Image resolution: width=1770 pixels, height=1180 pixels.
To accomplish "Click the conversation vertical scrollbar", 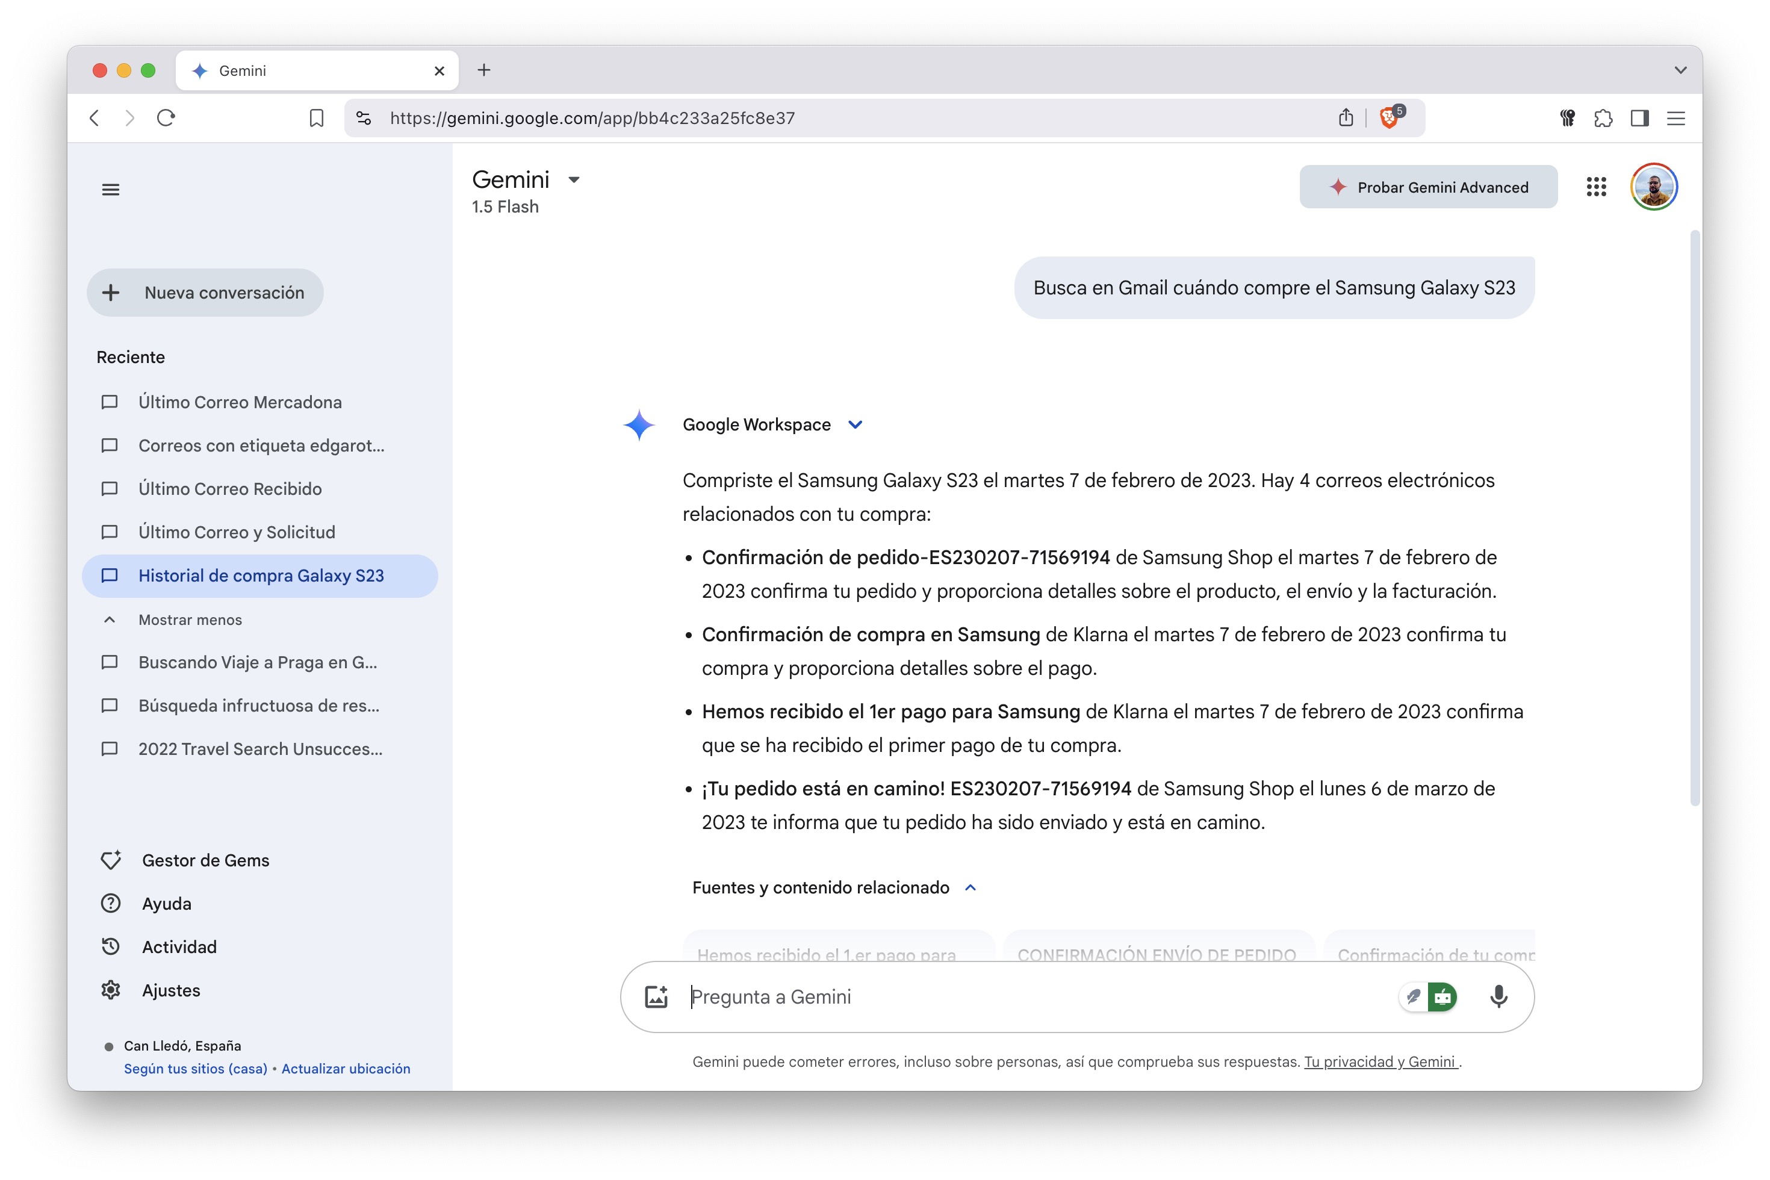I will (1695, 519).
